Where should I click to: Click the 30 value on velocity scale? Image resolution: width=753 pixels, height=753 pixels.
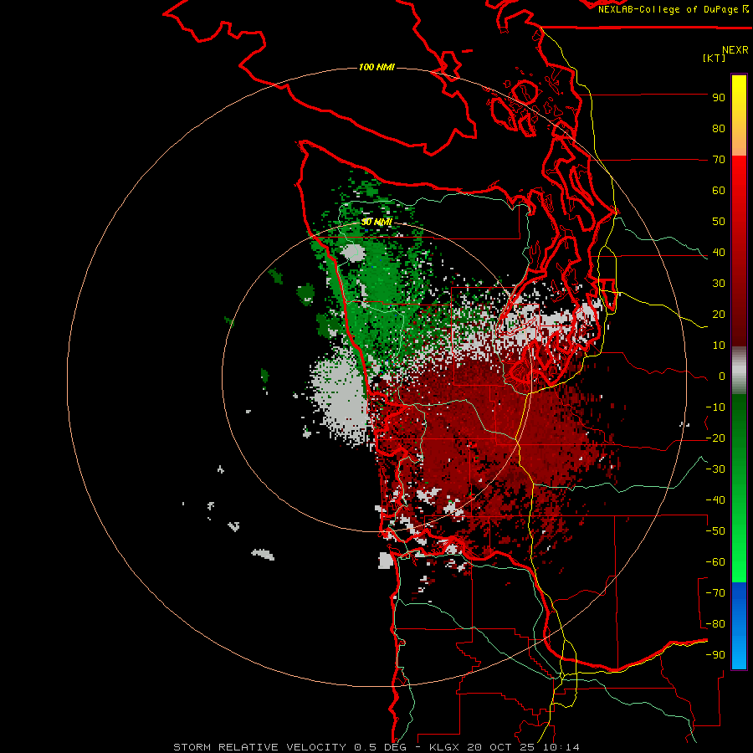719,284
